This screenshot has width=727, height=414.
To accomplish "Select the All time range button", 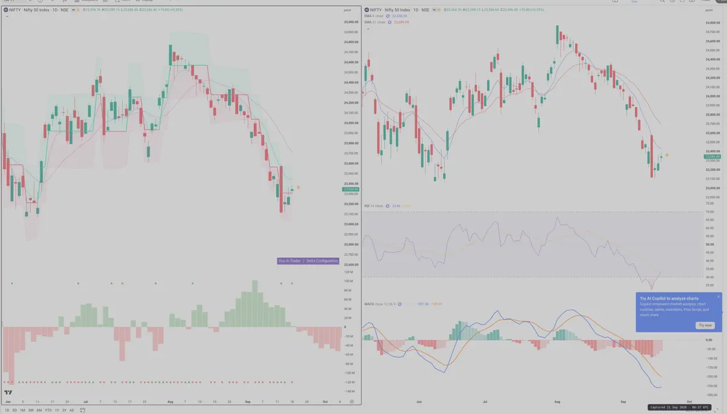I will [71, 410].
